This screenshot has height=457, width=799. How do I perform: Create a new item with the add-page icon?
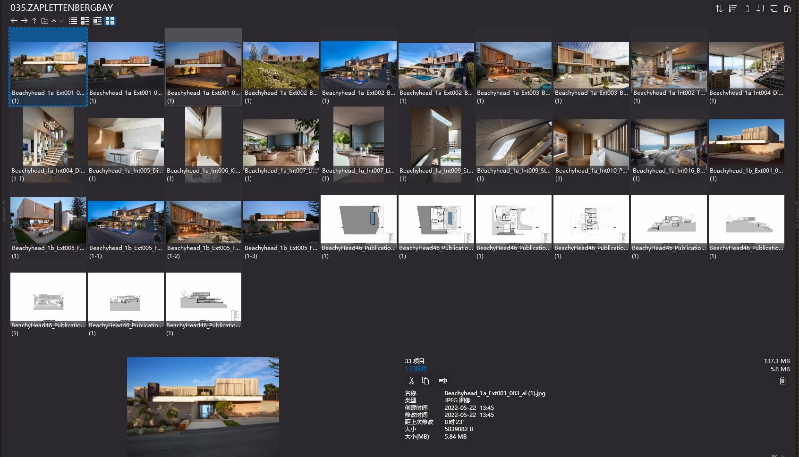760,8
